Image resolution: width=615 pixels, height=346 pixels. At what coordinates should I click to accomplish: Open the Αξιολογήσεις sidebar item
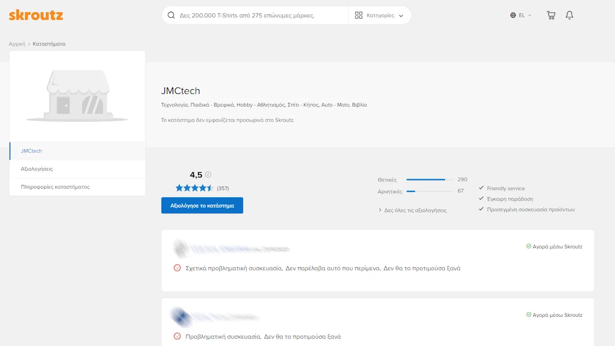point(77,169)
